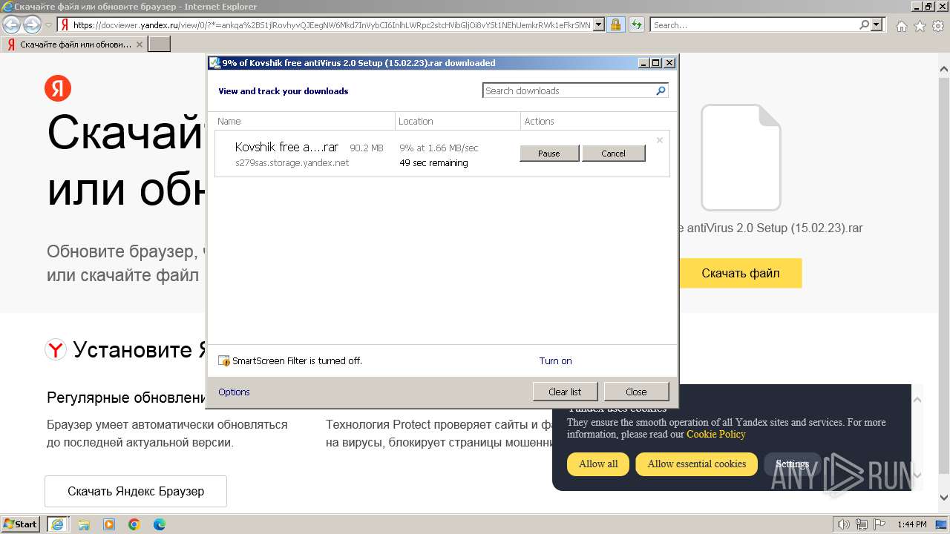Click the search magnifier icon in toolbar
The width and height of the screenshot is (950, 534).
(864, 24)
